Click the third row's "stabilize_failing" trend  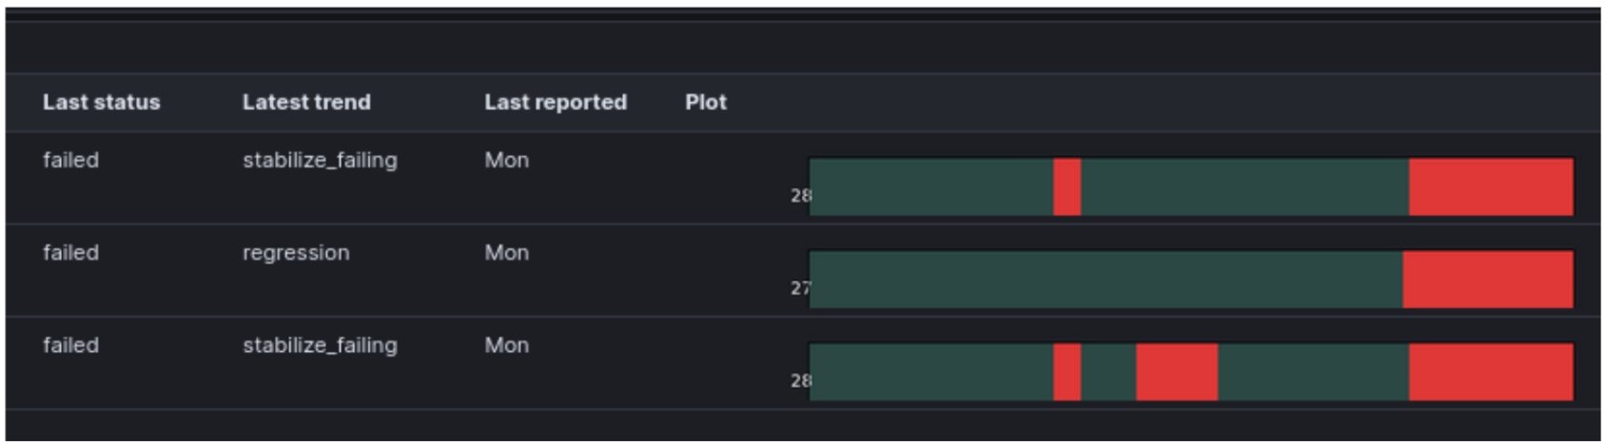pyautogui.click(x=320, y=345)
